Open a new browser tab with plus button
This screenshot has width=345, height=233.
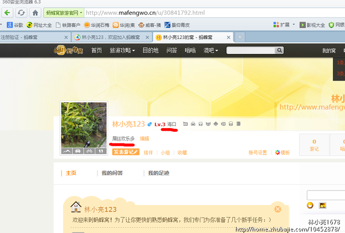click(x=240, y=37)
